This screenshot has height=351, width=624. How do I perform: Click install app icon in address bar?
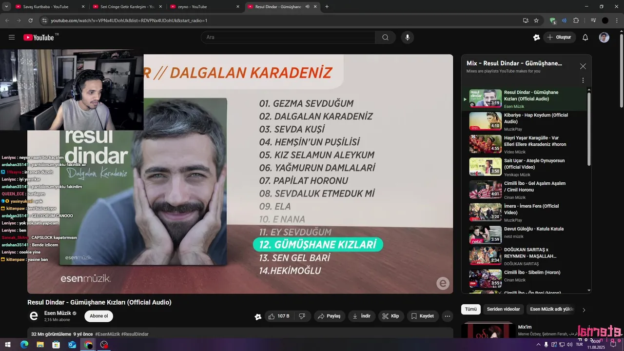click(526, 20)
